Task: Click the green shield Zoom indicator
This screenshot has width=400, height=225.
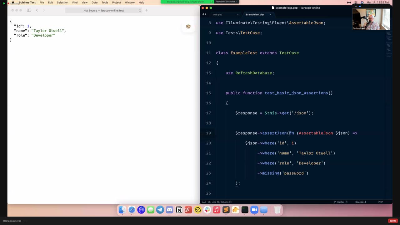Action: (x=4, y=3)
